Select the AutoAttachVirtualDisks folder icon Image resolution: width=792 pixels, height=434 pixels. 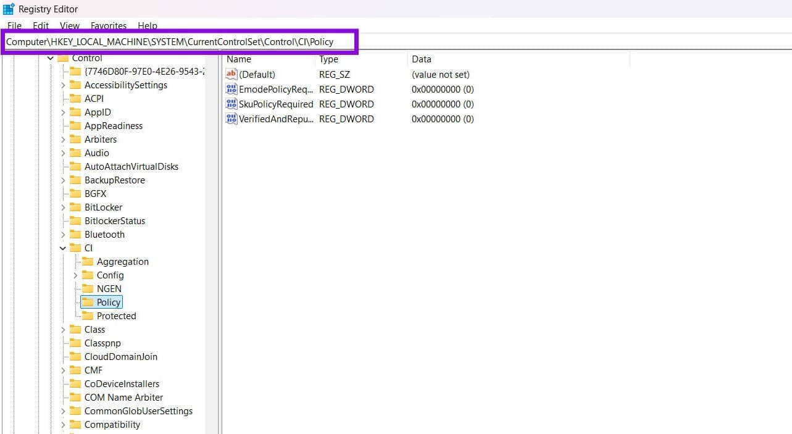(x=75, y=167)
